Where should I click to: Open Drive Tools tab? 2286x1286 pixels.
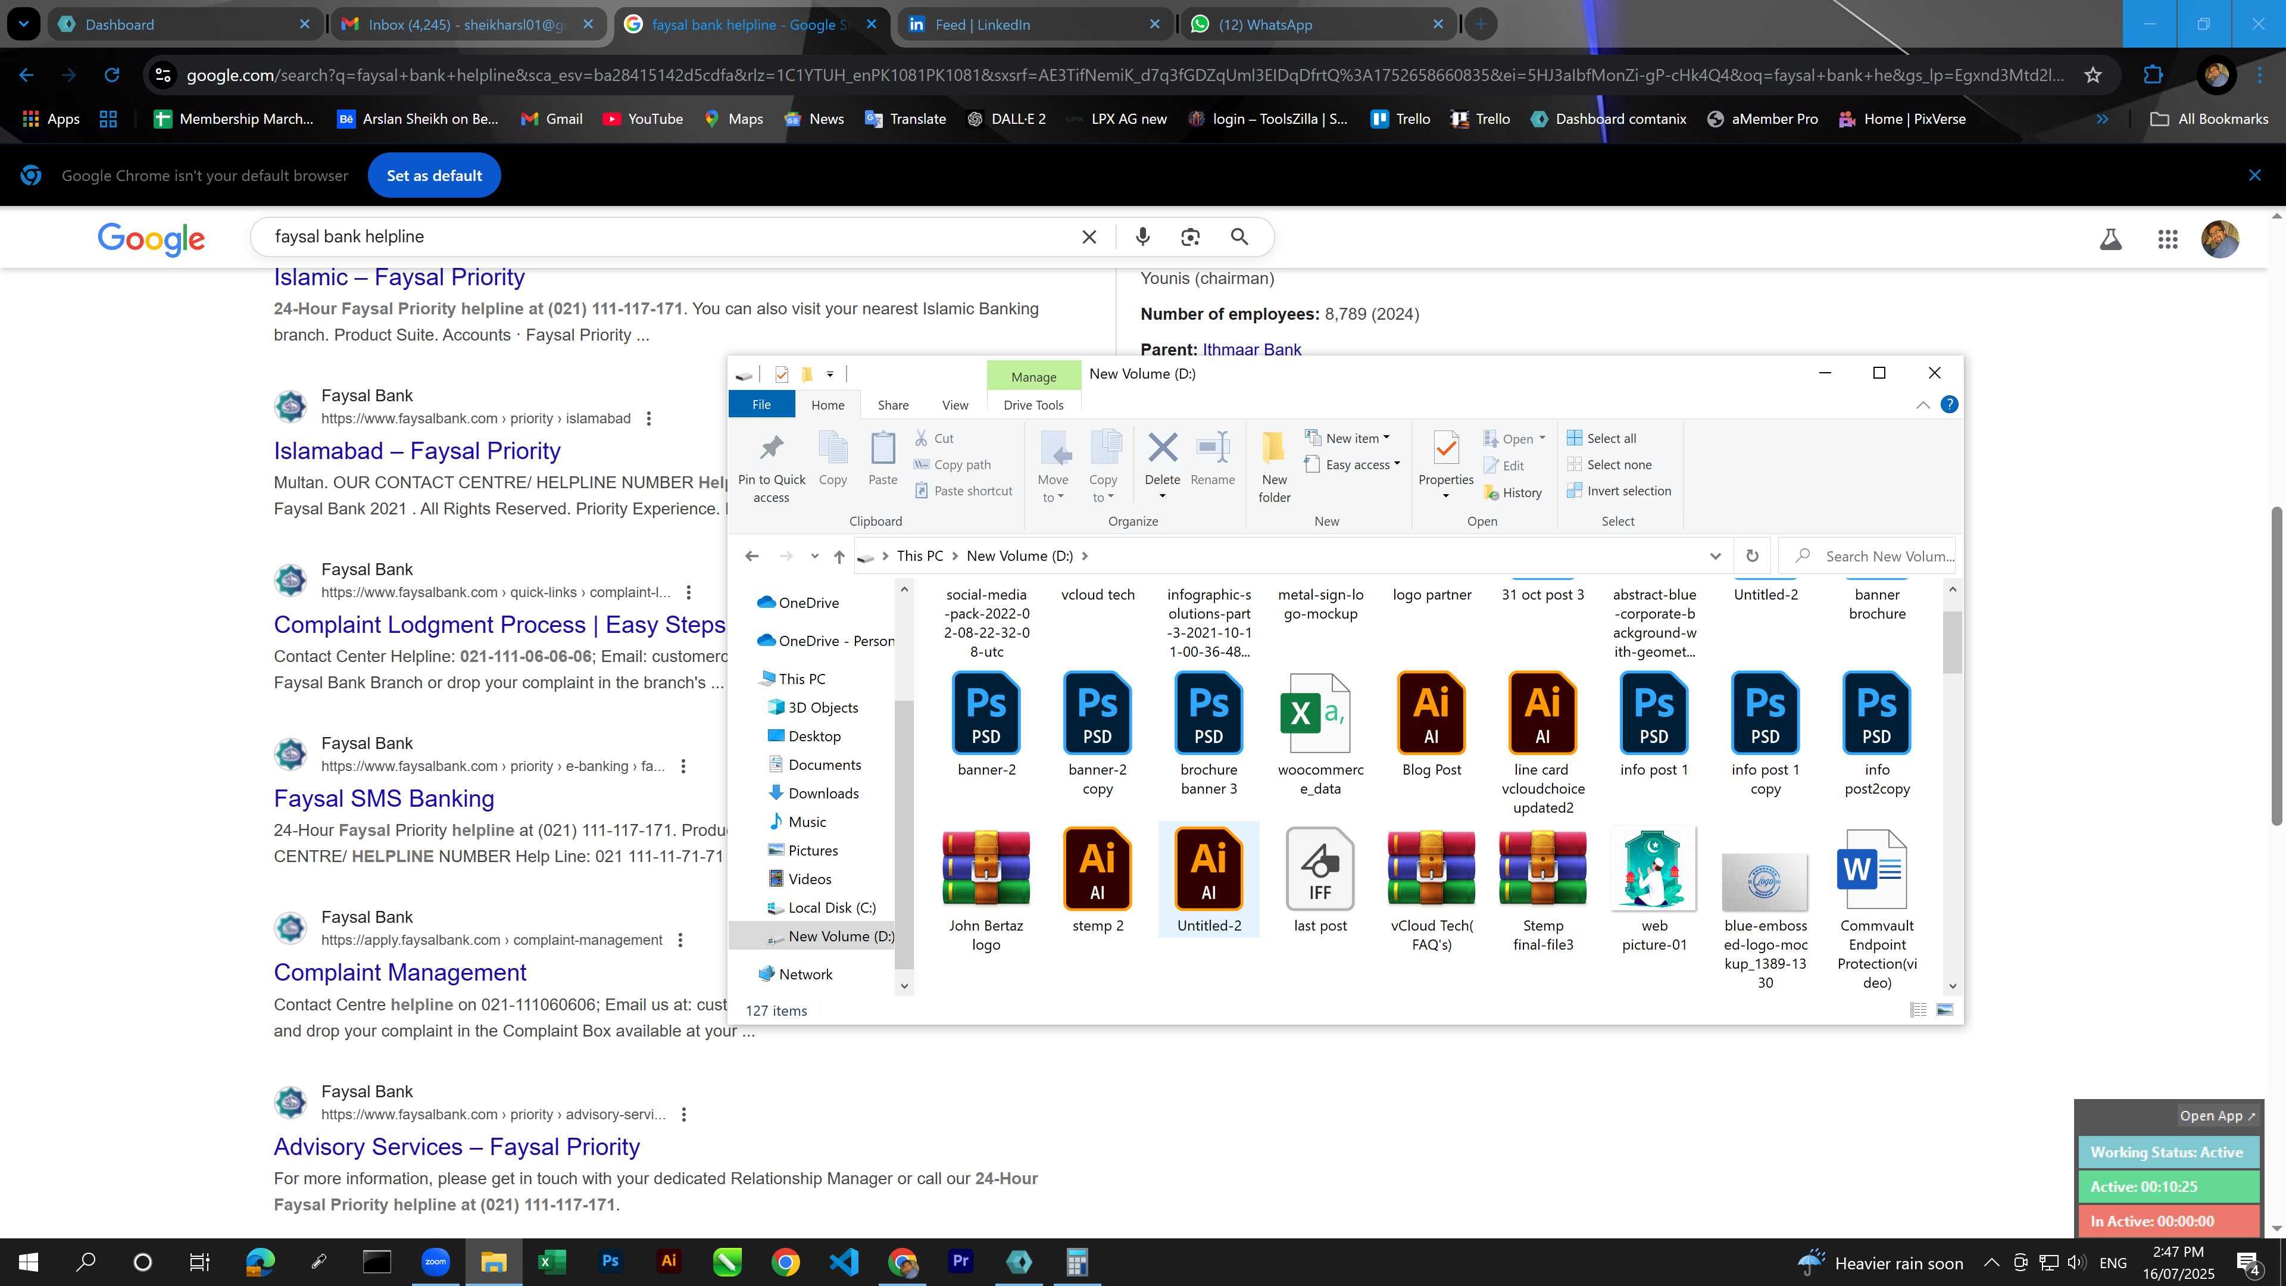tap(1033, 405)
